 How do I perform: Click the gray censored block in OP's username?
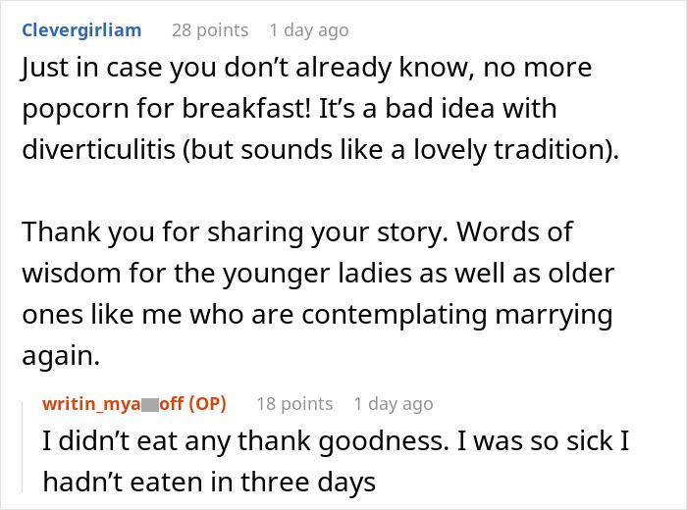click(150, 404)
